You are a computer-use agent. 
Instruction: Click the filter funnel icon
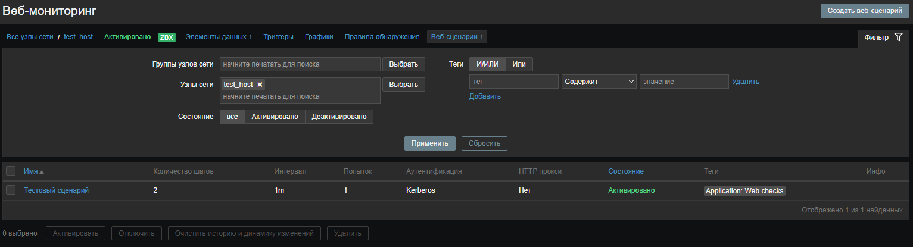[x=898, y=37]
